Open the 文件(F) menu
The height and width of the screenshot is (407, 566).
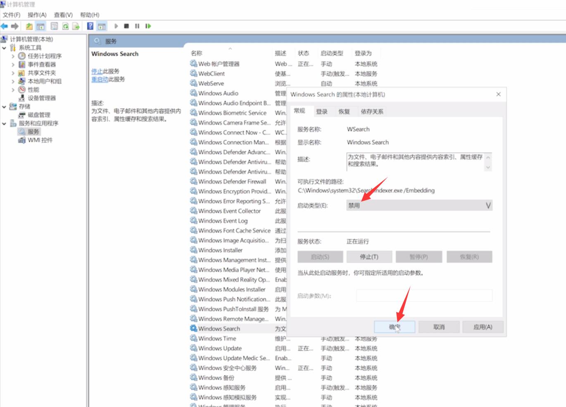[12, 15]
